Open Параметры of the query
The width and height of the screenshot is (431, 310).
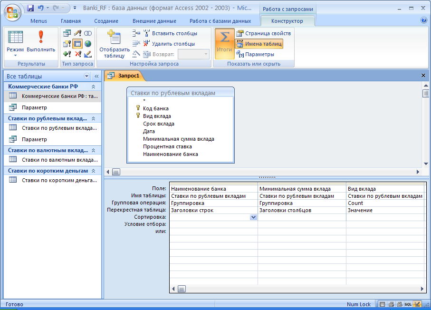[x=255, y=54]
